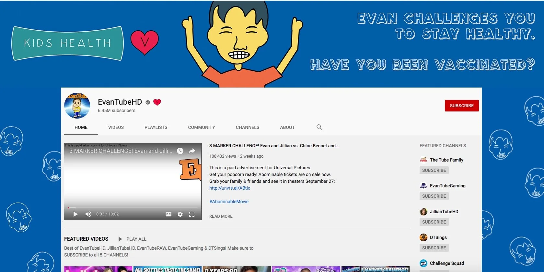
Task: Click the DTSings channel avatar
Action: 423,237
